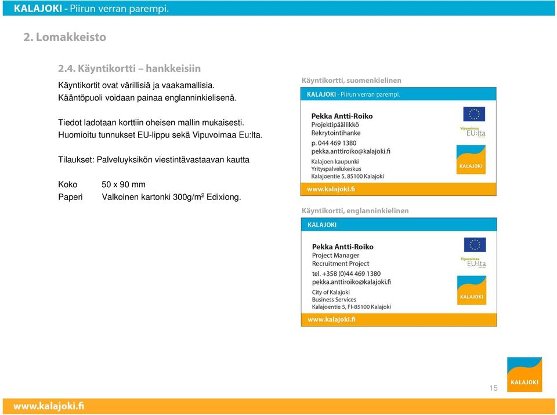Click the 'KALAJOKI' header on the English card
Viewport: 557px width, 415px height.
322,225
